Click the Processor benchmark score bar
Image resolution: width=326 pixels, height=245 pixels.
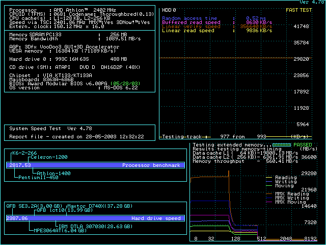[93, 165]
